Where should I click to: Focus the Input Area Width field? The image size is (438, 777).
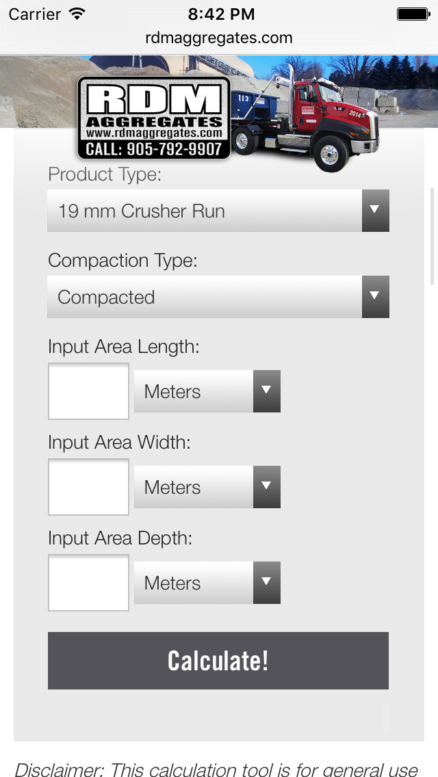(88, 487)
